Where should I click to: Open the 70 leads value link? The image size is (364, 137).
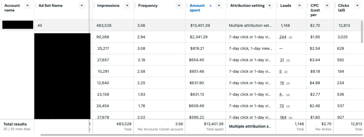point(282,106)
